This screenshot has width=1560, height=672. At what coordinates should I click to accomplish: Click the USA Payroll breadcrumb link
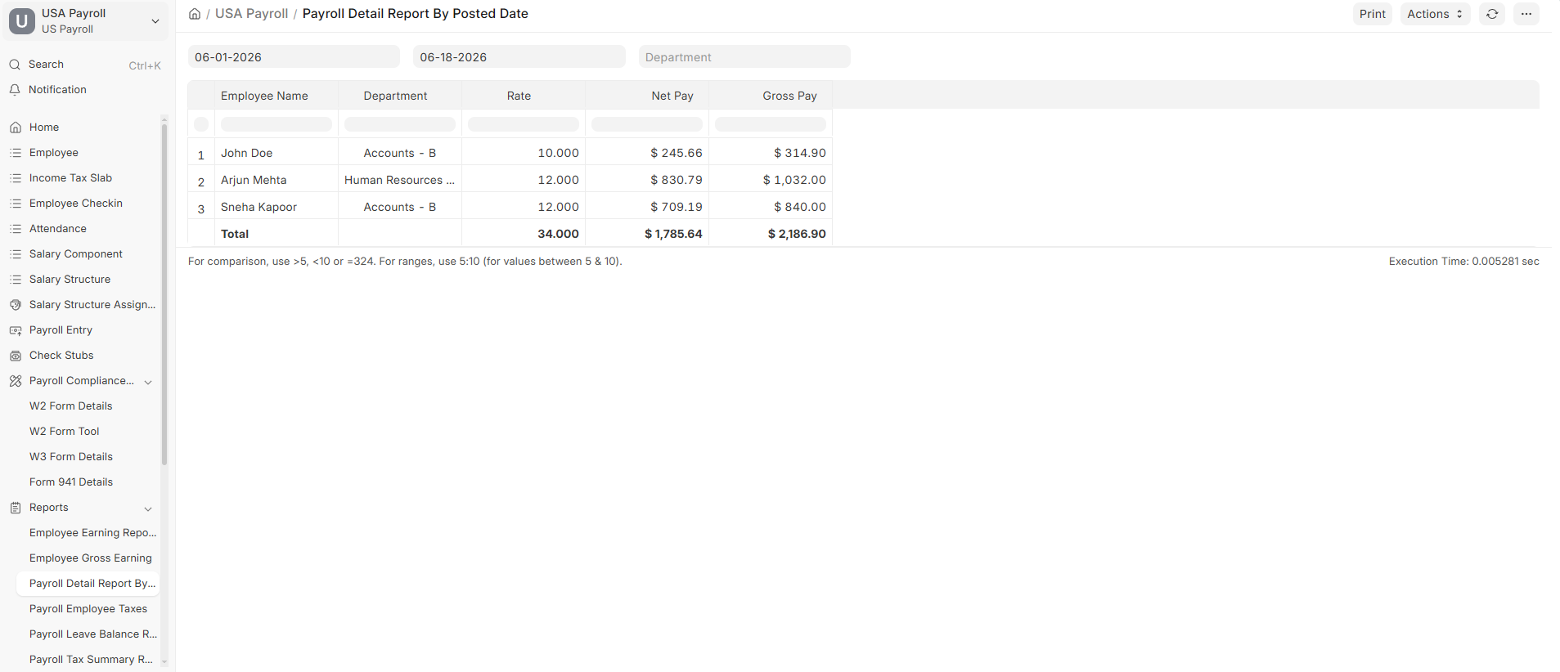251,14
